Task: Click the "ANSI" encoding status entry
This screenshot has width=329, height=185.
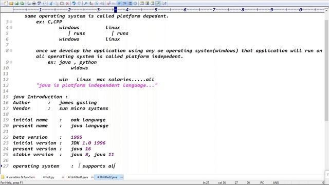Action: [276, 183]
